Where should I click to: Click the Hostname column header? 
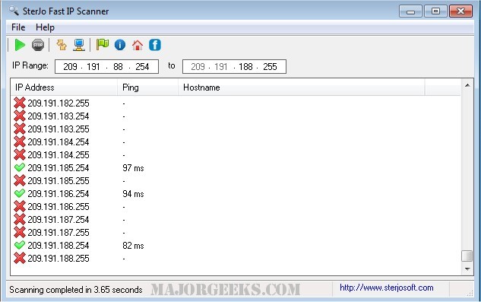(301, 87)
